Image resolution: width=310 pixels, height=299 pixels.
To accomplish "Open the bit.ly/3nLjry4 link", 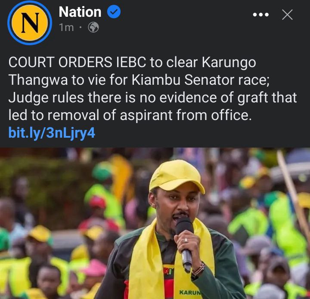I will [x=52, y=133].
